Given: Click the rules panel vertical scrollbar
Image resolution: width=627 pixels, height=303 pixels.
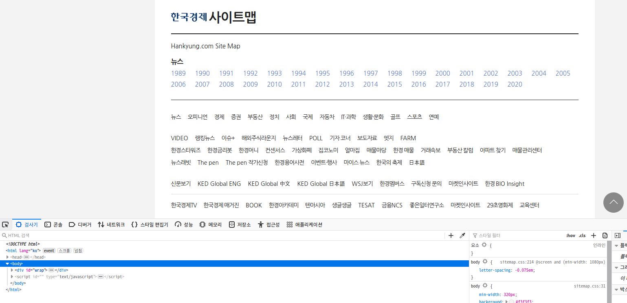Looking at the screenshot, I should [609, 272].
